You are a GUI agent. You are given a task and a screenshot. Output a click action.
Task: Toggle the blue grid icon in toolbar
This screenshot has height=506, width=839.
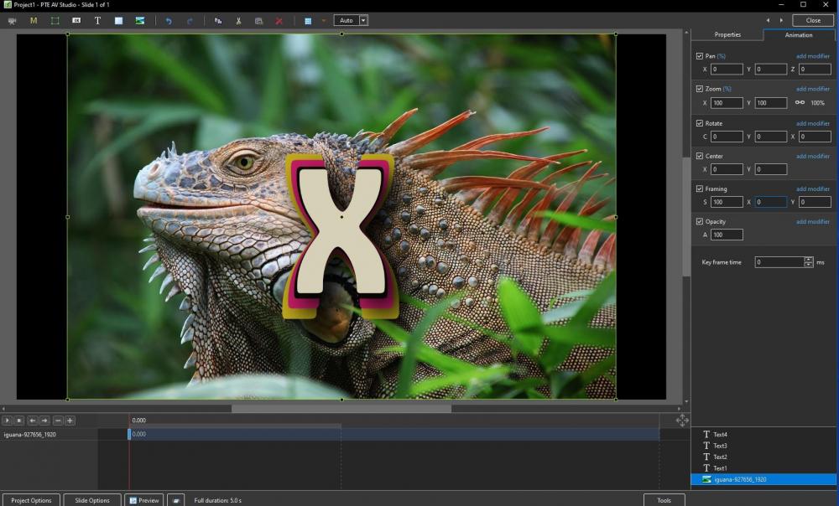coord(308,20)
